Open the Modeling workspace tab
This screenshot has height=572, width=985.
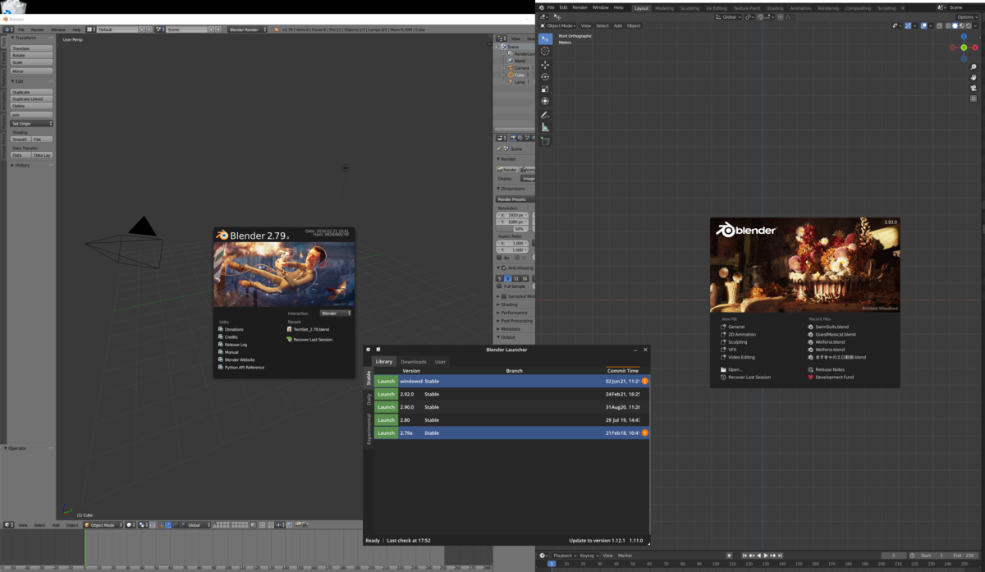pyautogui.click(x=664, y=8)
